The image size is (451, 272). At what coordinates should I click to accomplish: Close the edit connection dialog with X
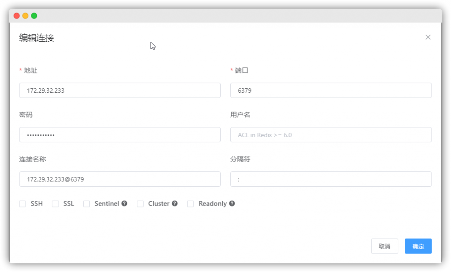coord(428,37)
